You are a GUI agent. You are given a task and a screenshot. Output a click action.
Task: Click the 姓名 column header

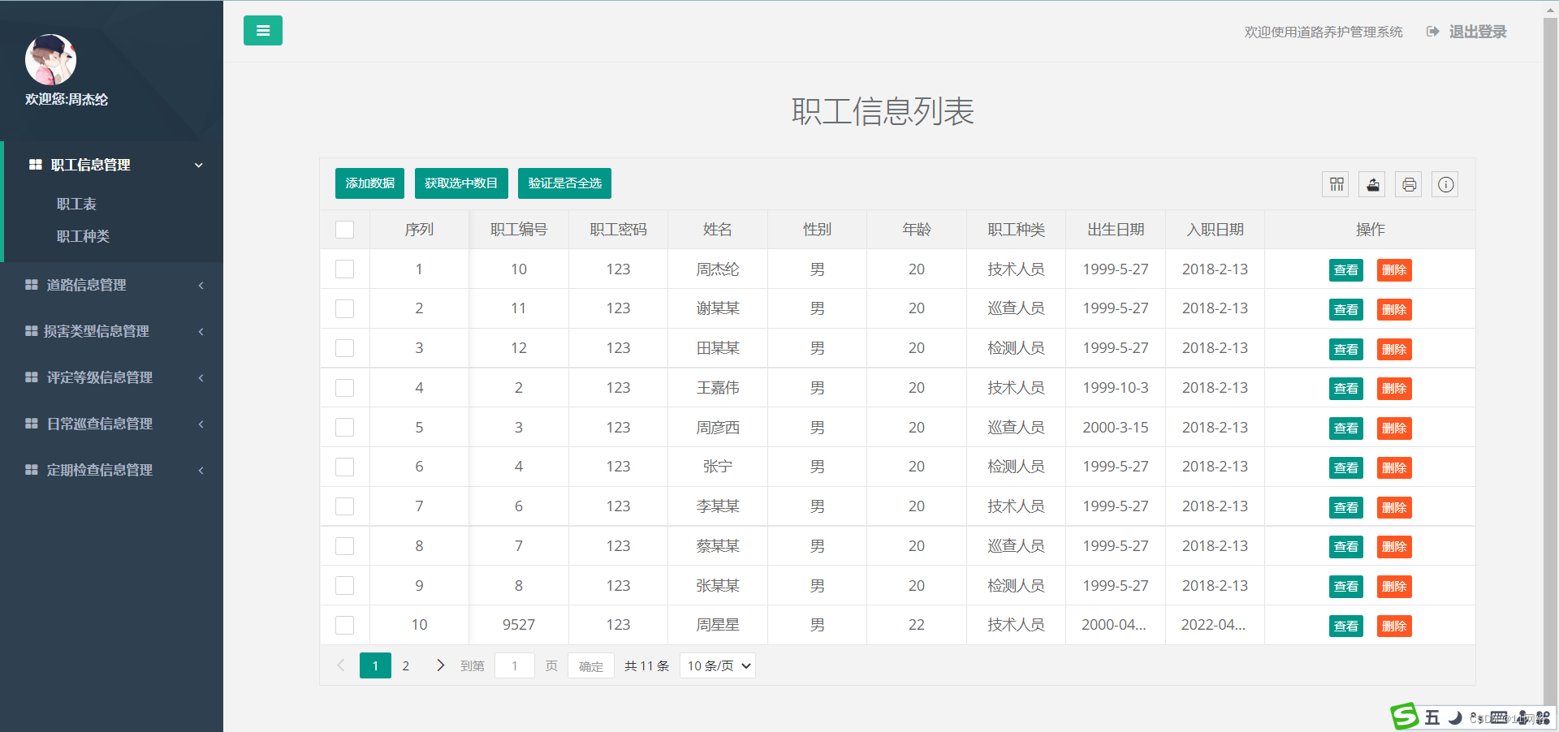click(x=718, y=230)
